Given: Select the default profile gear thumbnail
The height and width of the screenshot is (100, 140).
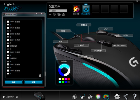Looking at the screenshot, I should [86, 9].
